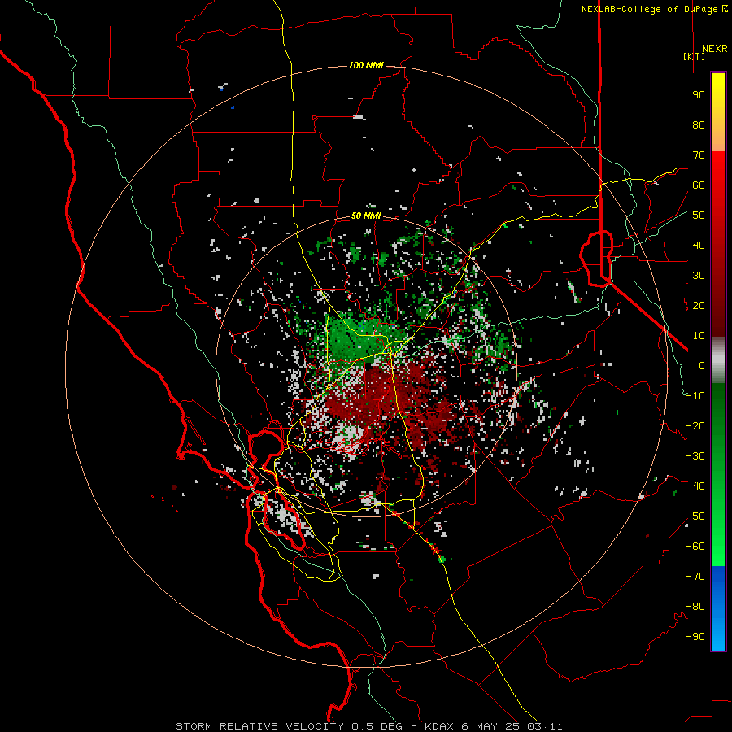732x732 pixels.
Task: Click the 03:11 timestamp in the caption
Action: tap(545, 726)
